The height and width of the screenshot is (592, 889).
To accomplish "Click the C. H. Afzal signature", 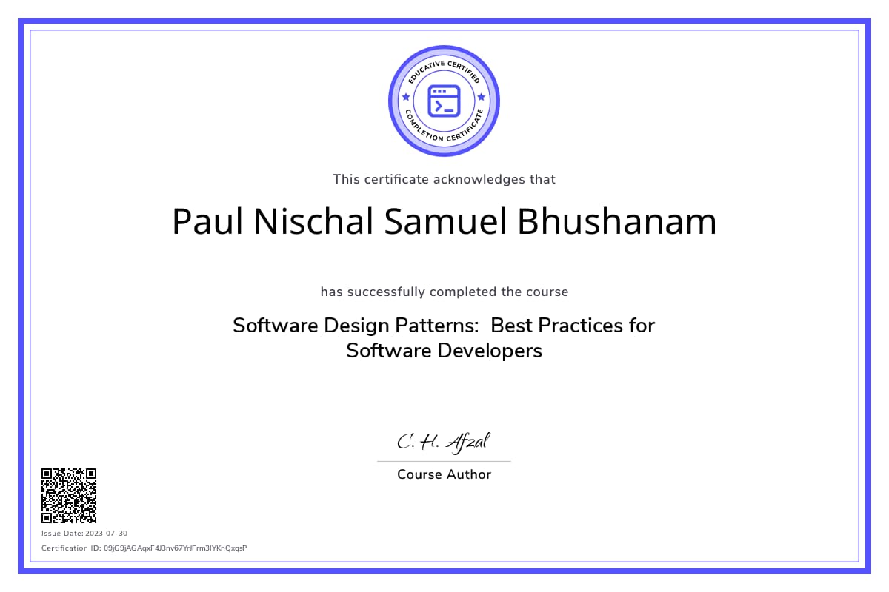I will coord(444,442).
